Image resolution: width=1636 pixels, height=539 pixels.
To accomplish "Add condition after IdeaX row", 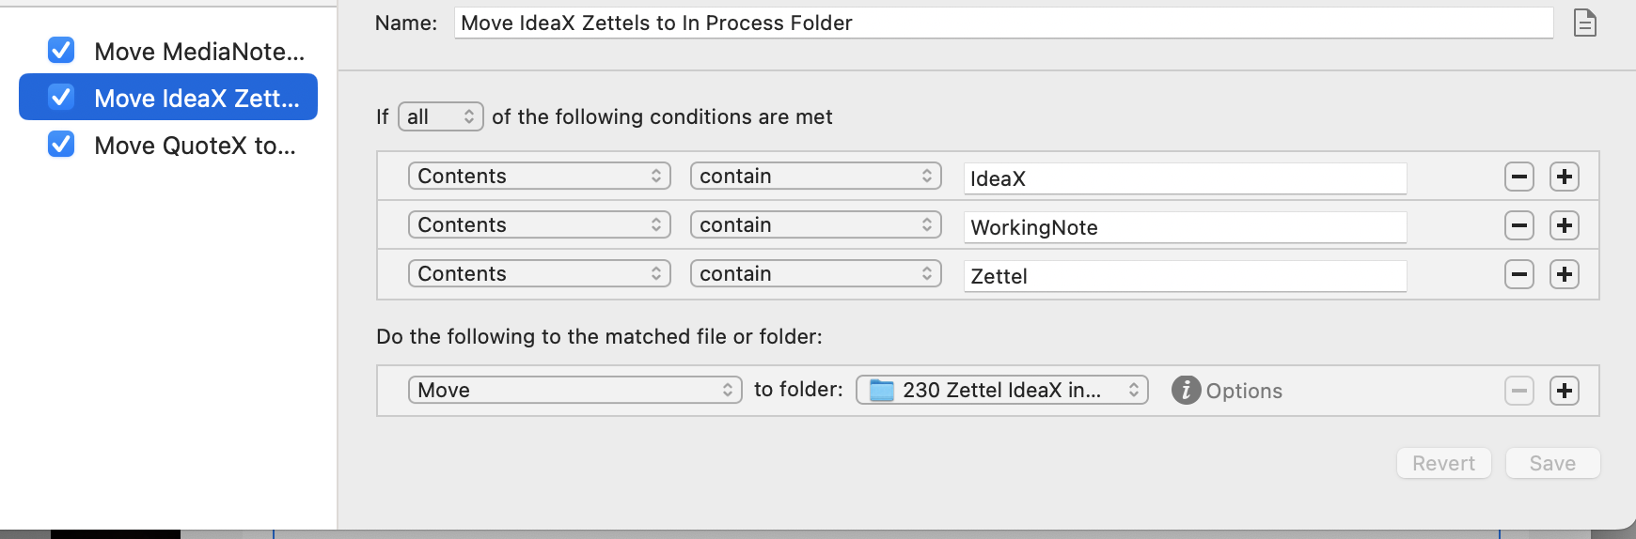I will click(1564, 177).
